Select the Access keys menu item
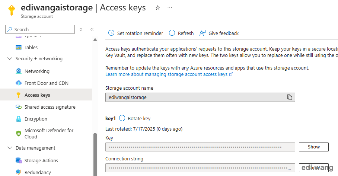 coord(46,95)
